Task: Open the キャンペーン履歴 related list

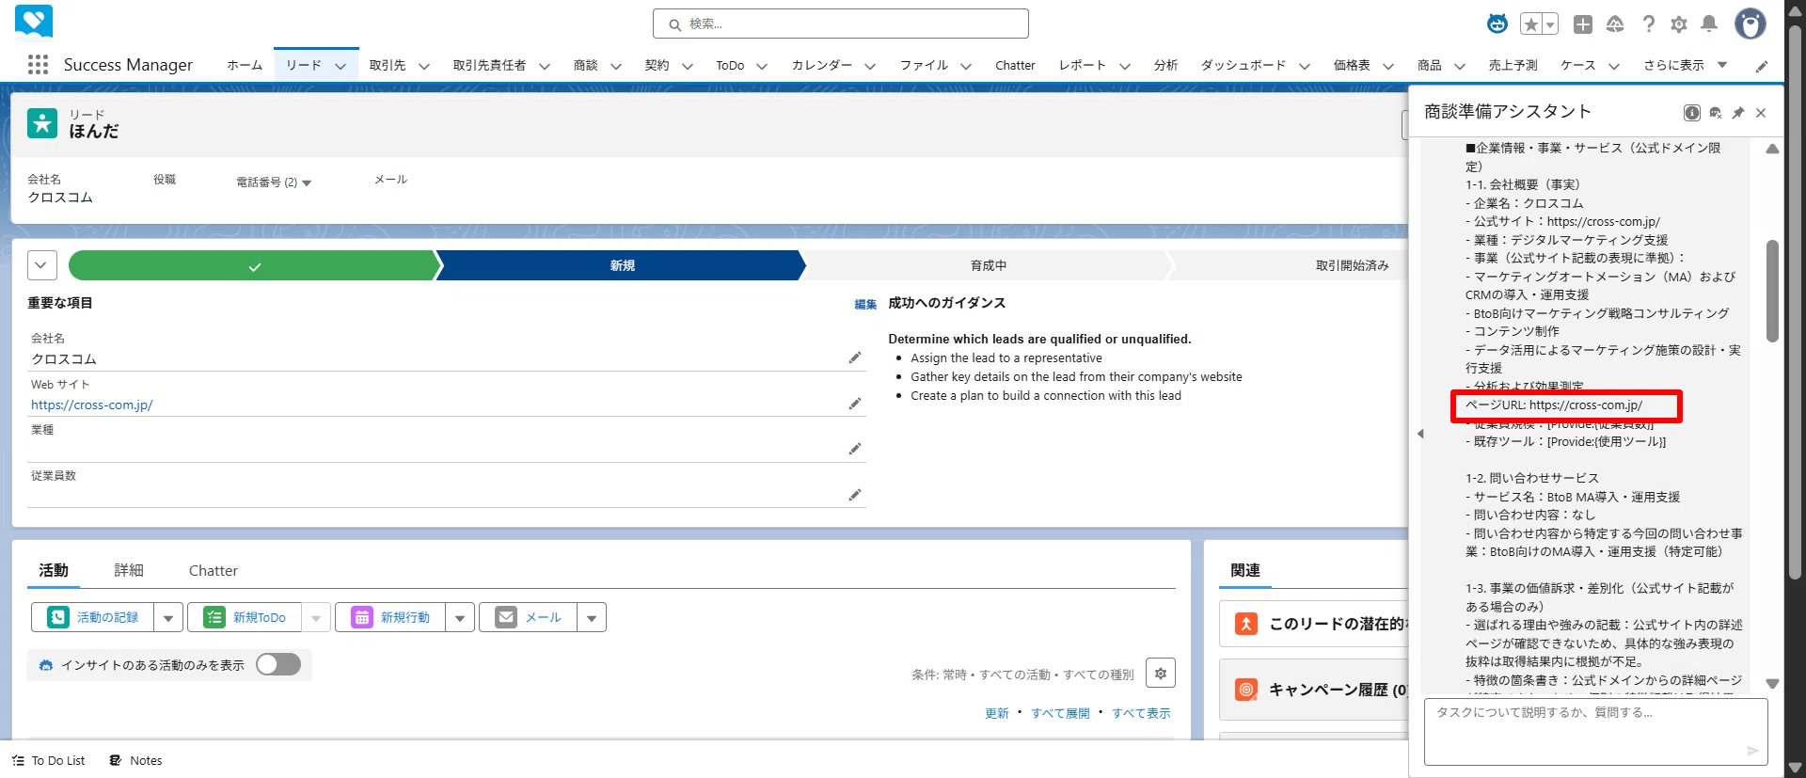Action: [1337, 690]
